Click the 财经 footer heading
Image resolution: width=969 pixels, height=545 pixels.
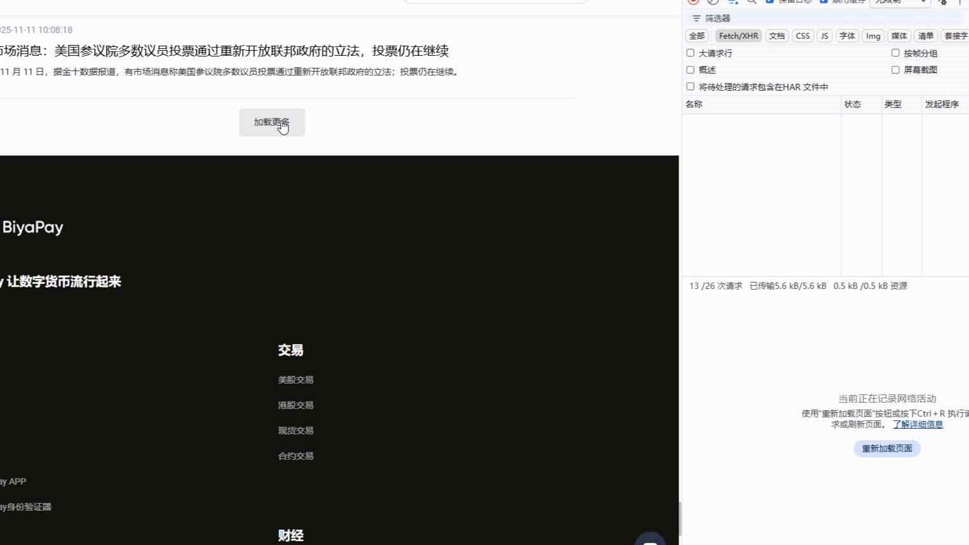(x=290, y=535)
